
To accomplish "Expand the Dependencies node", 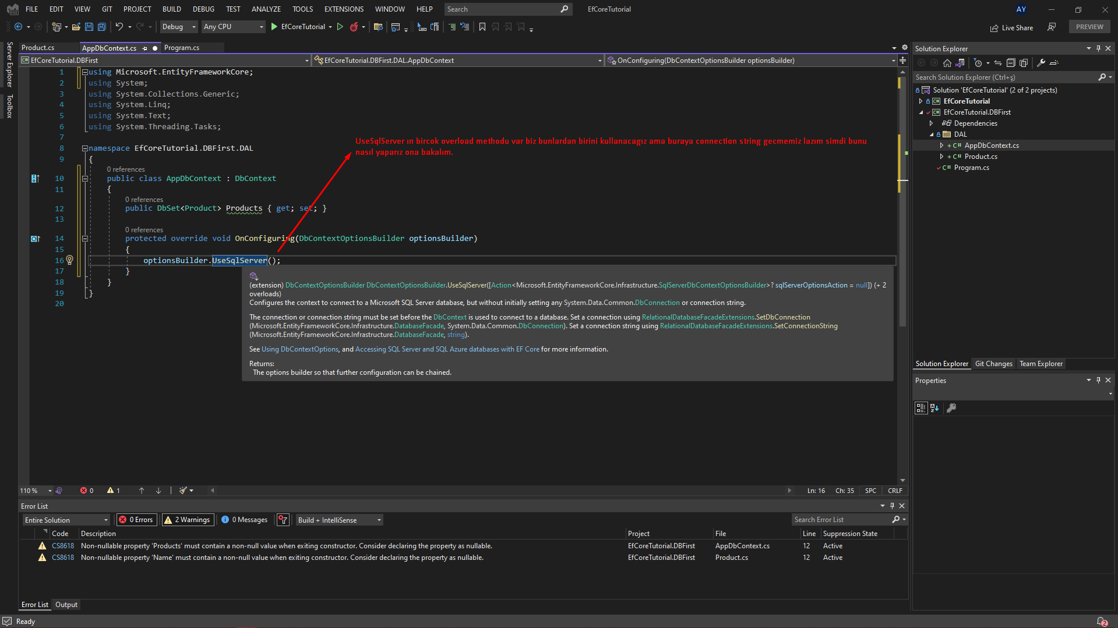I will coord(931,123).
